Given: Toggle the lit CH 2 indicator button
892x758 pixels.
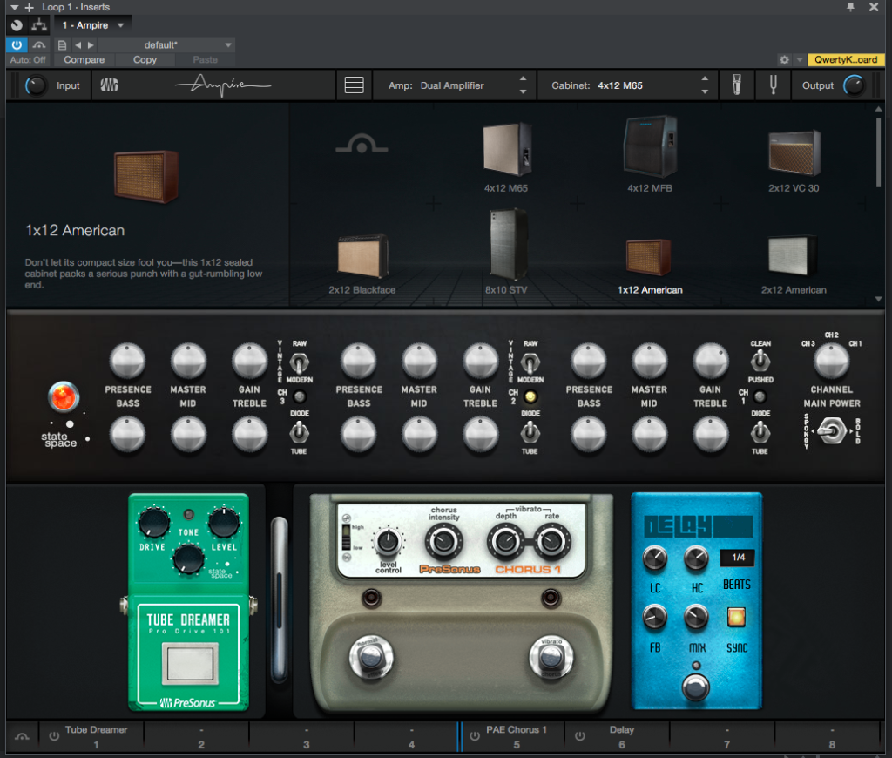Looking at the screenshot, I should click(530, 396).
